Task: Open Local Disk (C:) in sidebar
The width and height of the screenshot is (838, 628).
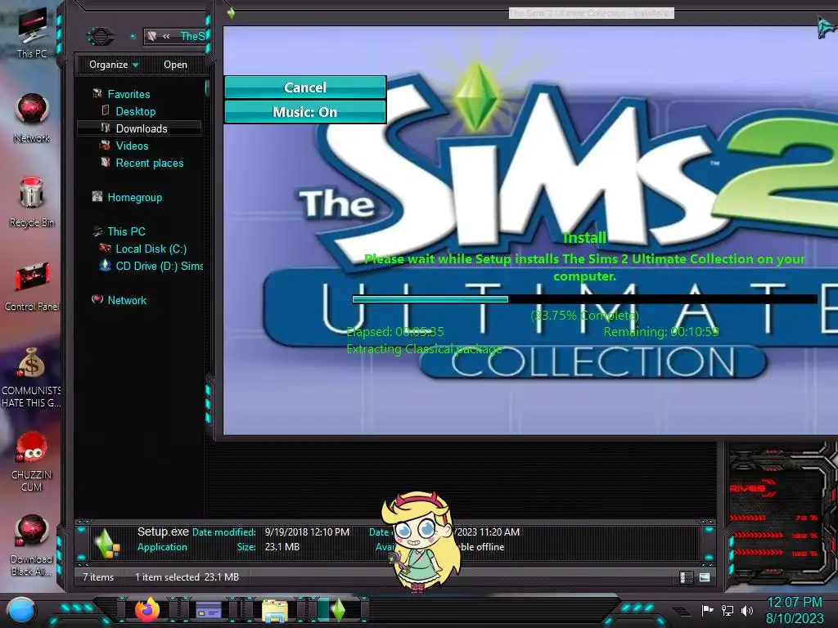Action: tap(151, 249)
